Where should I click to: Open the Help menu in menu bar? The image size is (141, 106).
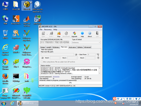(55, 29)
